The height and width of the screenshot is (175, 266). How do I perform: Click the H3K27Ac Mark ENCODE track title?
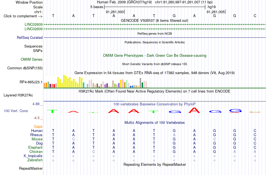click(155, 91)
